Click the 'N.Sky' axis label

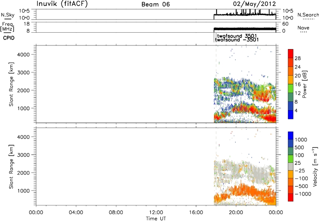click(8, 15)
